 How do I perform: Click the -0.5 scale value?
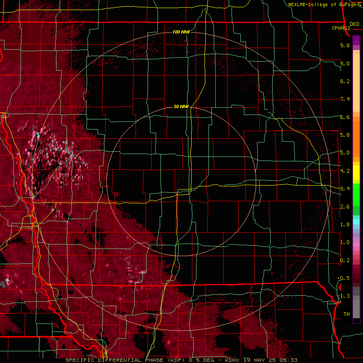click(343, 278)
